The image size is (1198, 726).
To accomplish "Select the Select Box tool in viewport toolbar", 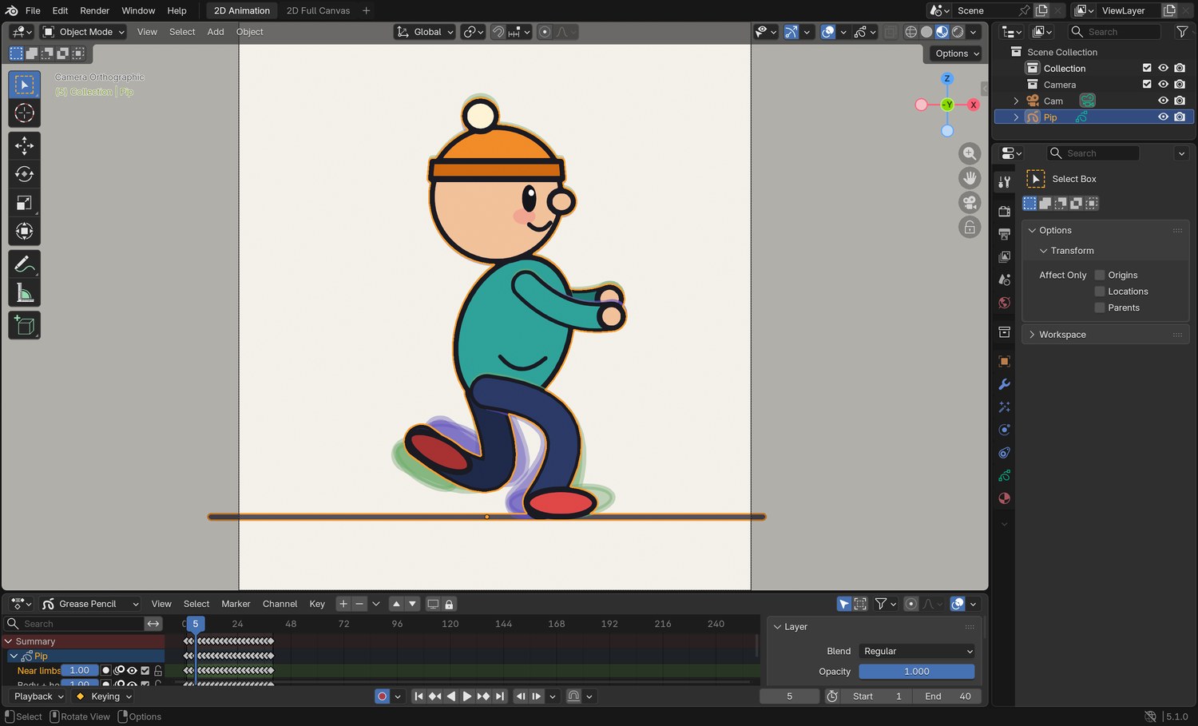I will pos(24,85).
